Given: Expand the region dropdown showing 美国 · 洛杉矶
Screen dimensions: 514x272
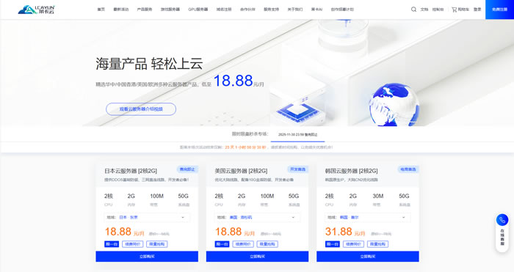Looking at the screenshot, I should [257, 217].
